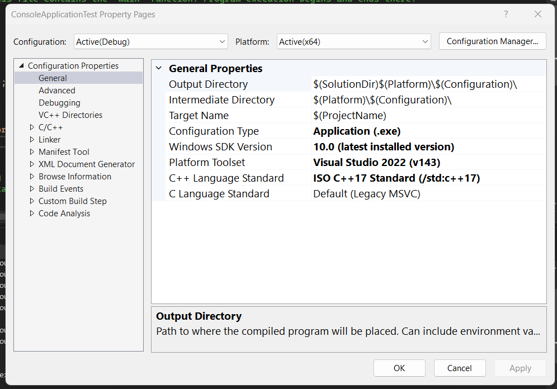Image resolution: width=557 pixels, height=389 pixels.
Task: Click the Configuration Manager button
Action: coord(492,41)
